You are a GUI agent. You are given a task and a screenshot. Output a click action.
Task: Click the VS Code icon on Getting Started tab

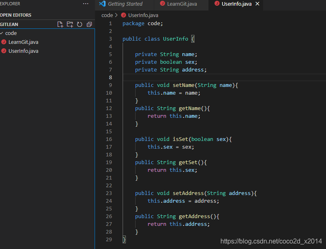pyautogui.click(x=102, y=4)
